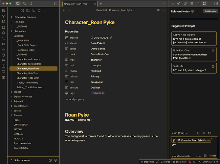
Task: Send message with the chat button
Action: pyautogui.click(x=212, y=156)
